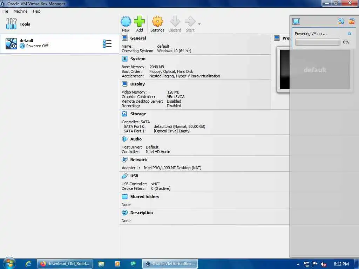Switch to Download_Old_Build Firefox taskbar window
This screenshot has width=359, height=269.
(x=65, y=264)
